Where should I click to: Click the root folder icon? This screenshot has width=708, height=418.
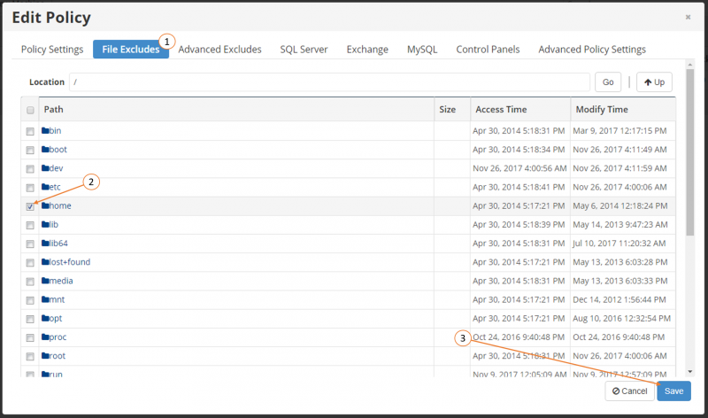click(46, 356)
